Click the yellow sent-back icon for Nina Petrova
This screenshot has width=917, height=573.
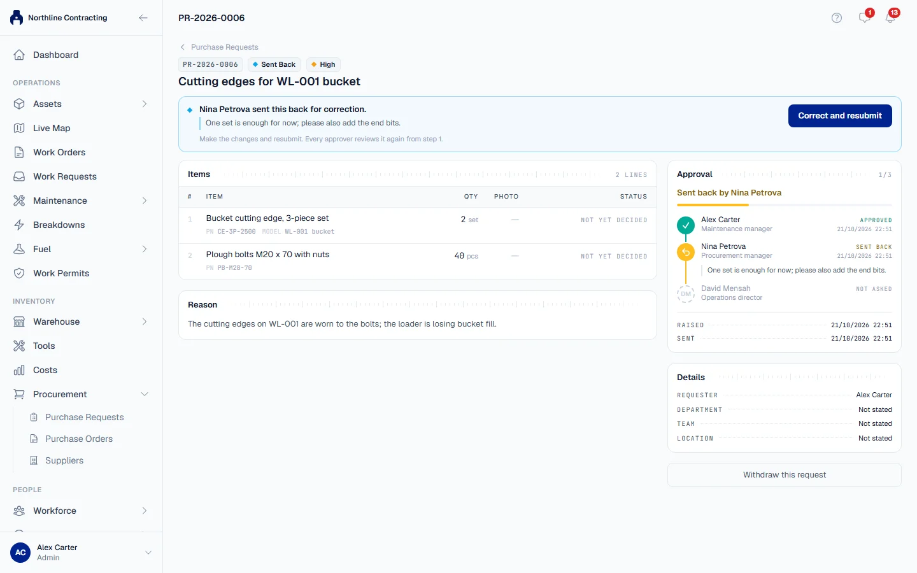tap(686, 252)
